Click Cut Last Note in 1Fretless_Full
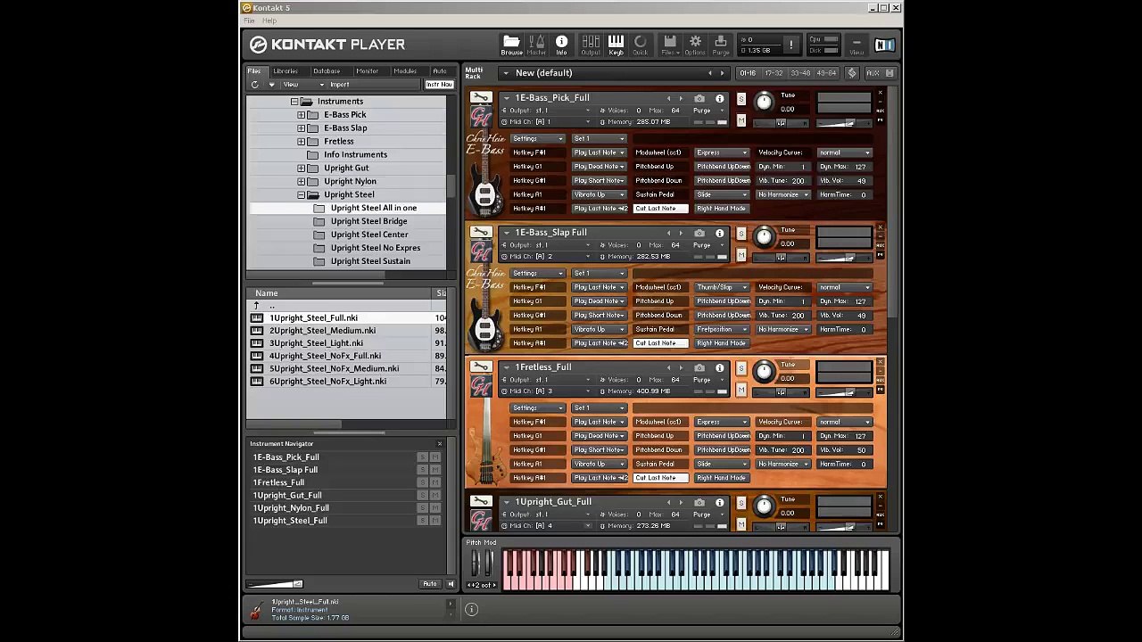Screen dimensions: 1142x642 (x=660, y=478)
